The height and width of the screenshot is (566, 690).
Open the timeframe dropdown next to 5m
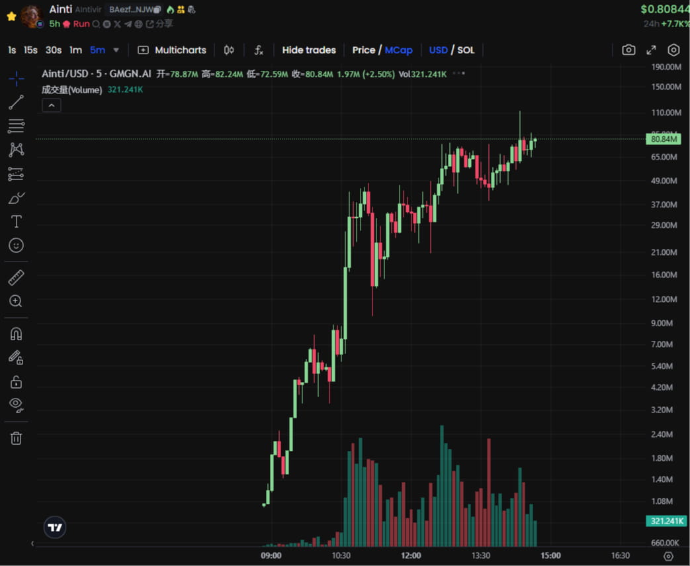[116, 50]
